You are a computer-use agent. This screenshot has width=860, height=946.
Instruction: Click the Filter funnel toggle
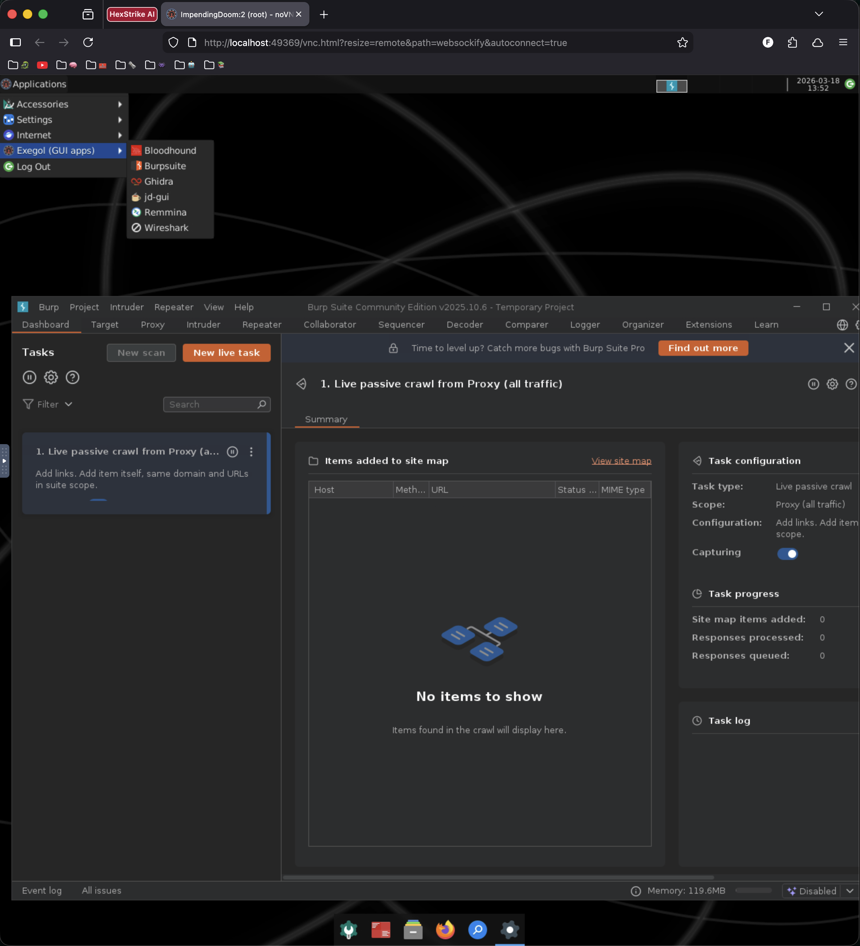click(x=28, y=404)
